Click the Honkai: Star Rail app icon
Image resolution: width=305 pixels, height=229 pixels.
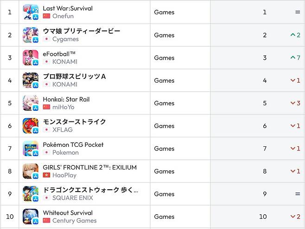pyautogui.click(x=31, y=103)
